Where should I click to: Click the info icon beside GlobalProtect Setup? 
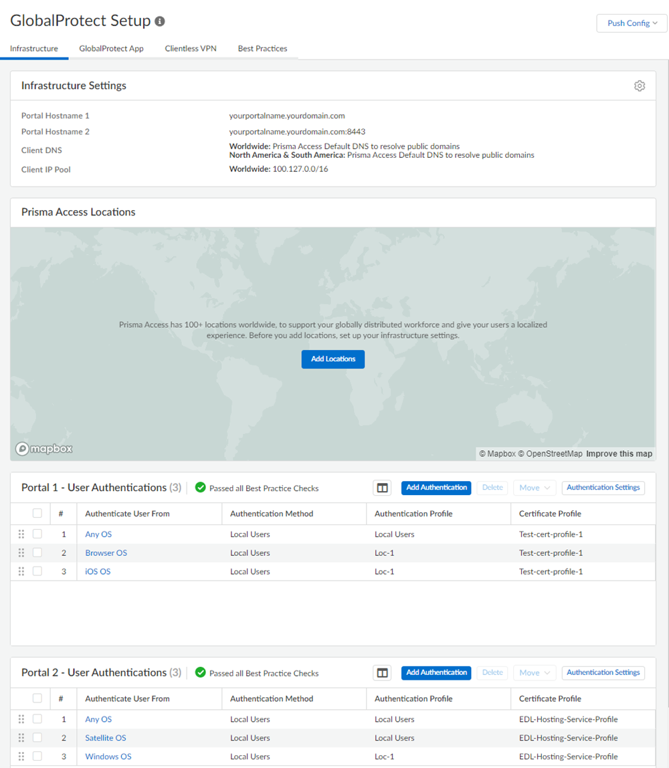(160, 21)
